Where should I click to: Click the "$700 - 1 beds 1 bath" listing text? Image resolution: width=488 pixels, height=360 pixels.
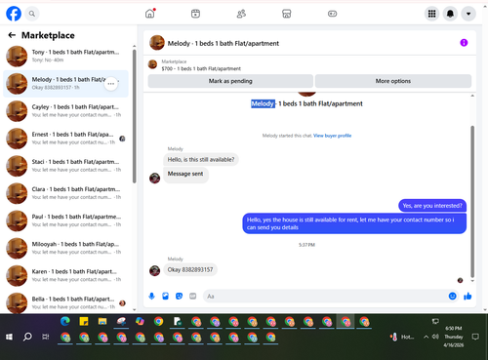(201, 68)
